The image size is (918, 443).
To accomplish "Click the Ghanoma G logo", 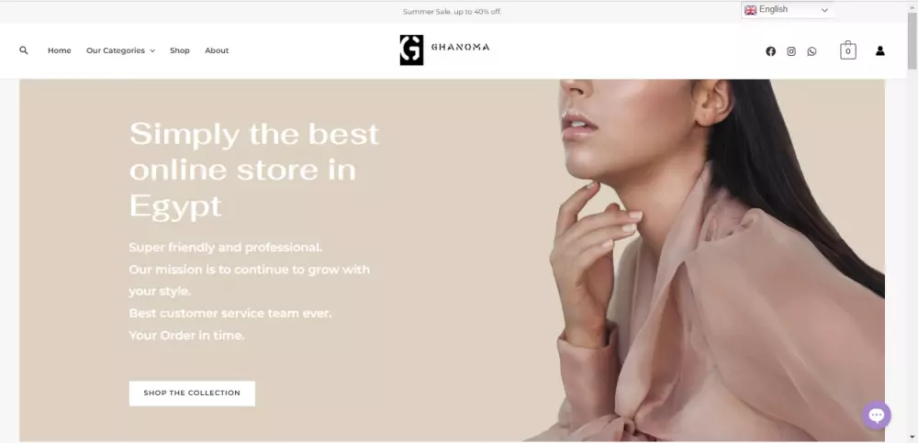I will (411, 50).
